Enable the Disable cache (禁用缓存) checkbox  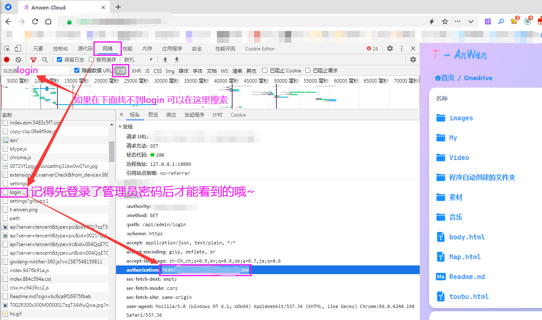(x=92, y=60)
